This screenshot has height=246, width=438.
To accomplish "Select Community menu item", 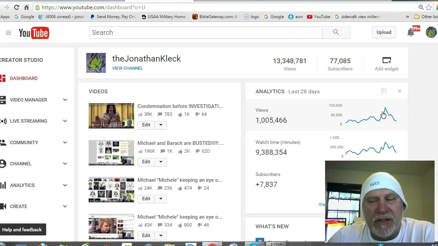I will coord(24,142).
